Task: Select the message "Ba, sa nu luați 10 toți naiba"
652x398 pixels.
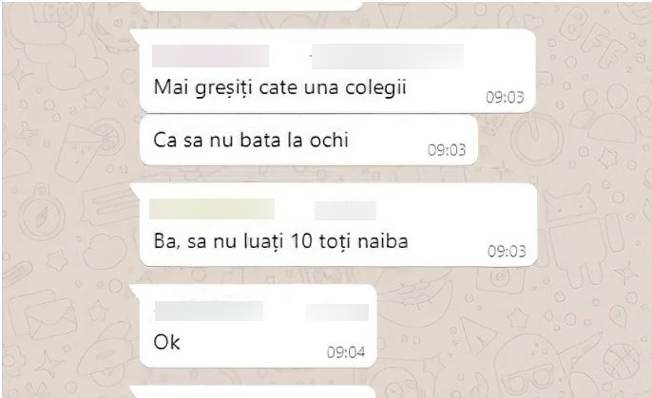Action: [280, 241]
